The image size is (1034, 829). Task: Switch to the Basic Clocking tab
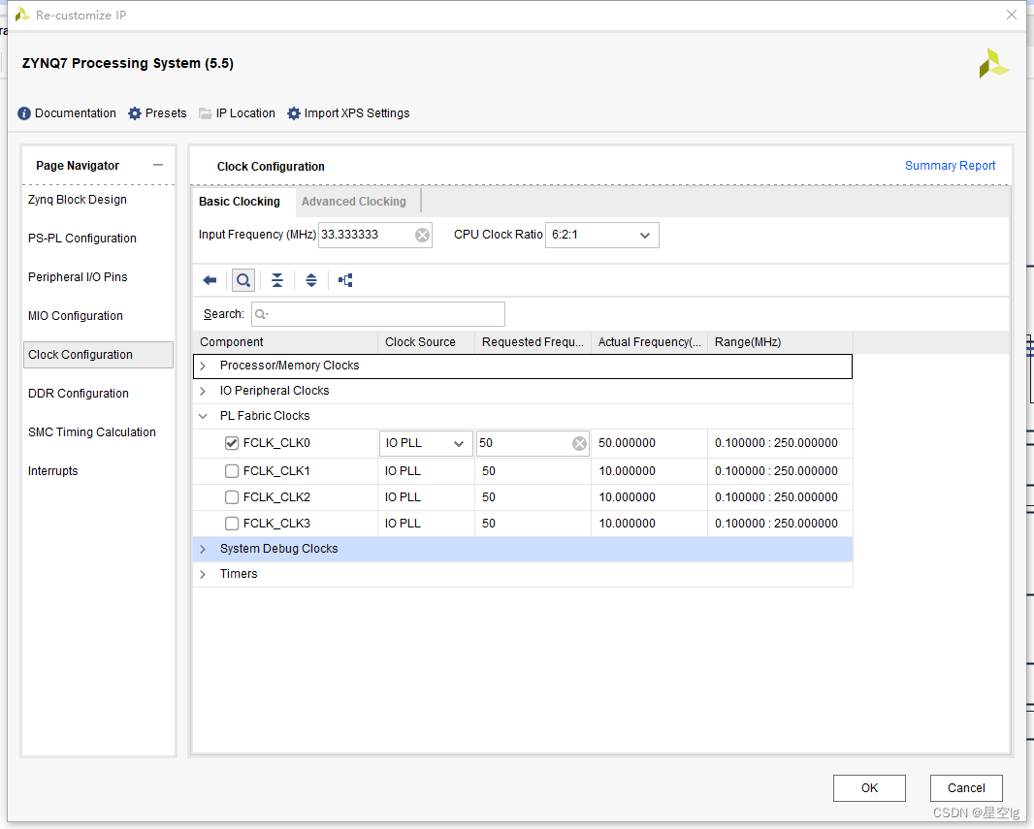[240, 202]
